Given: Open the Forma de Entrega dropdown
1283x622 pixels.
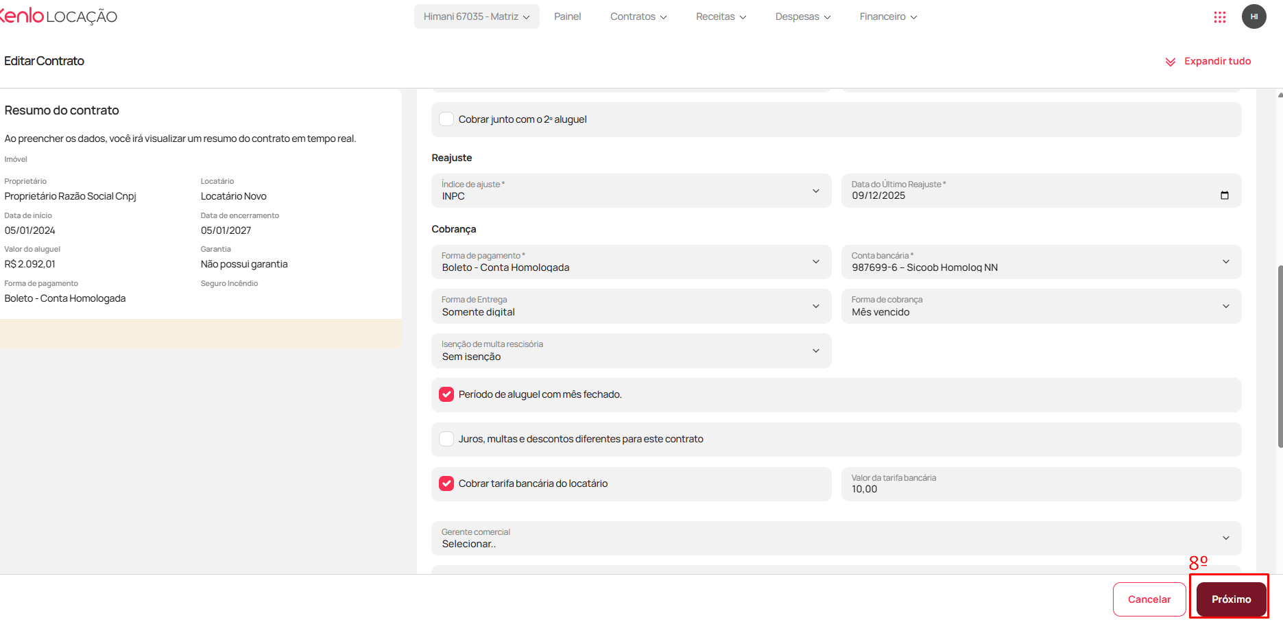Looking at the screenshot, I should coord(631,306).
